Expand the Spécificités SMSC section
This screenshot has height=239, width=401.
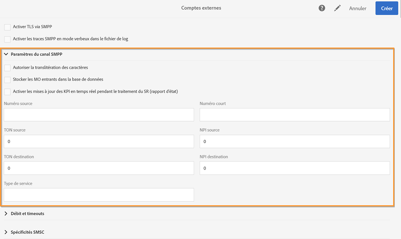click(6, 232)
